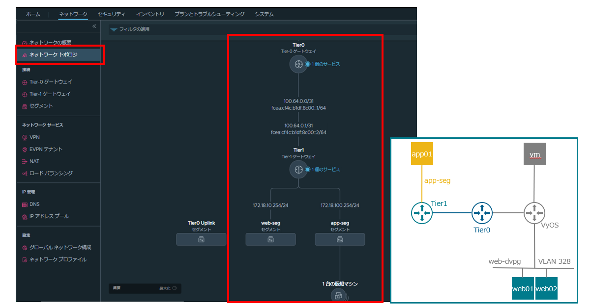Select the Tier1 gateway node icon
The height and width of the screenshot is (305, 591).
[x=298, y=170]
